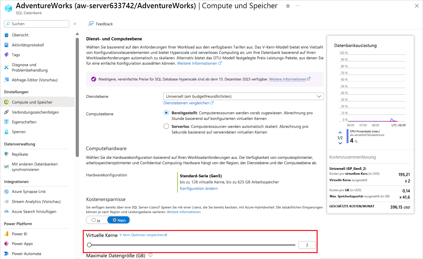Click the Power Apps icon
Viewport: 423px width, 259px height.
pyautogui.click(x=6, y=244)
